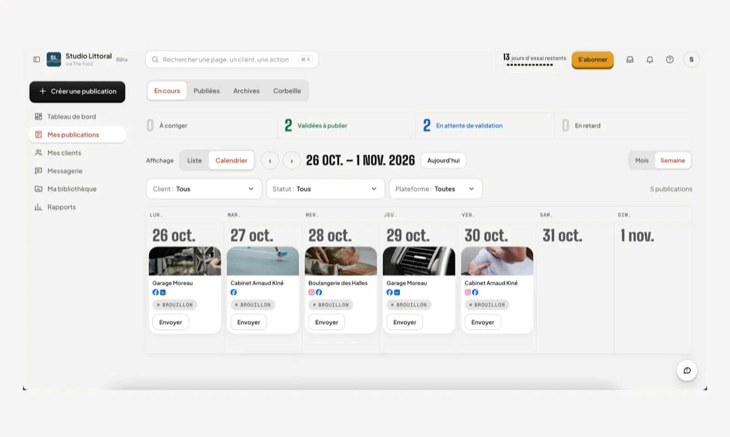Click the Studio Littoral SL logo
This screenshot has height=437, width=730.
54,59
